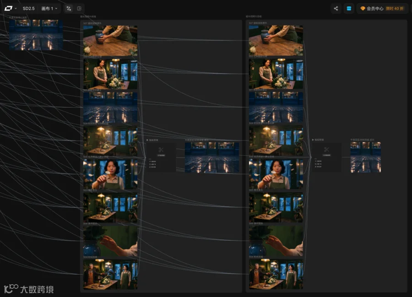Image resolution: width=412 pixels, height=297 pixels.
Task: Select the two people shop thumbnail in left group
Action: click(x=110, y=274)
